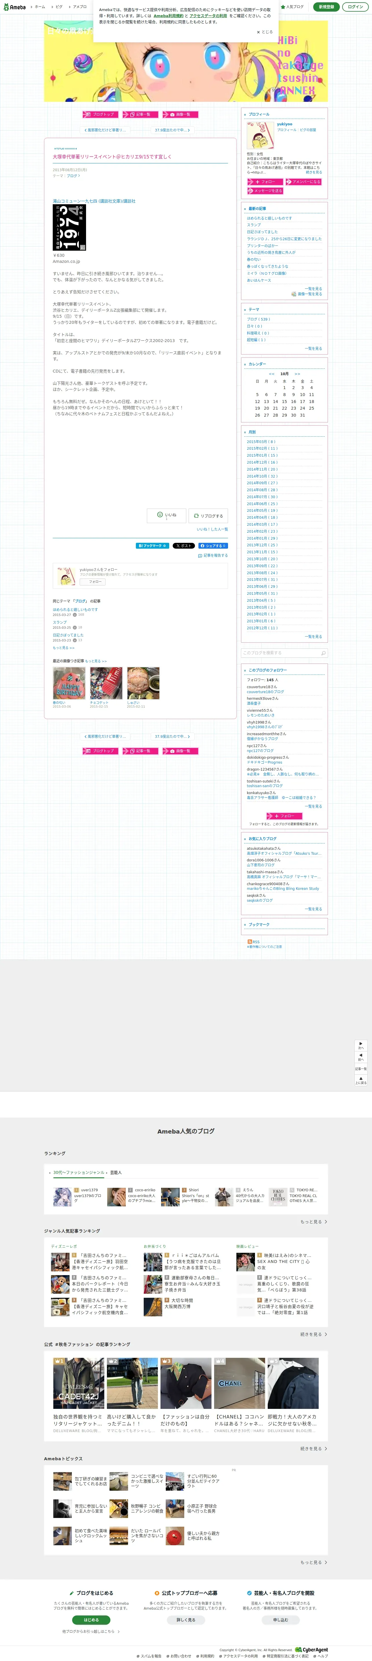Image resolution: width=372 pixels, height=1661 pixels.
Task: Click floating 上に戻る arrow button
Action: (x=361, y=1080)
